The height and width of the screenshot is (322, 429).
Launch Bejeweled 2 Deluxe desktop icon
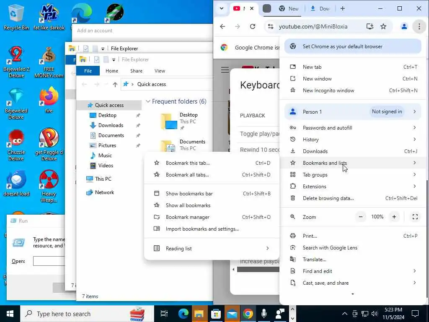click(16, 62)
